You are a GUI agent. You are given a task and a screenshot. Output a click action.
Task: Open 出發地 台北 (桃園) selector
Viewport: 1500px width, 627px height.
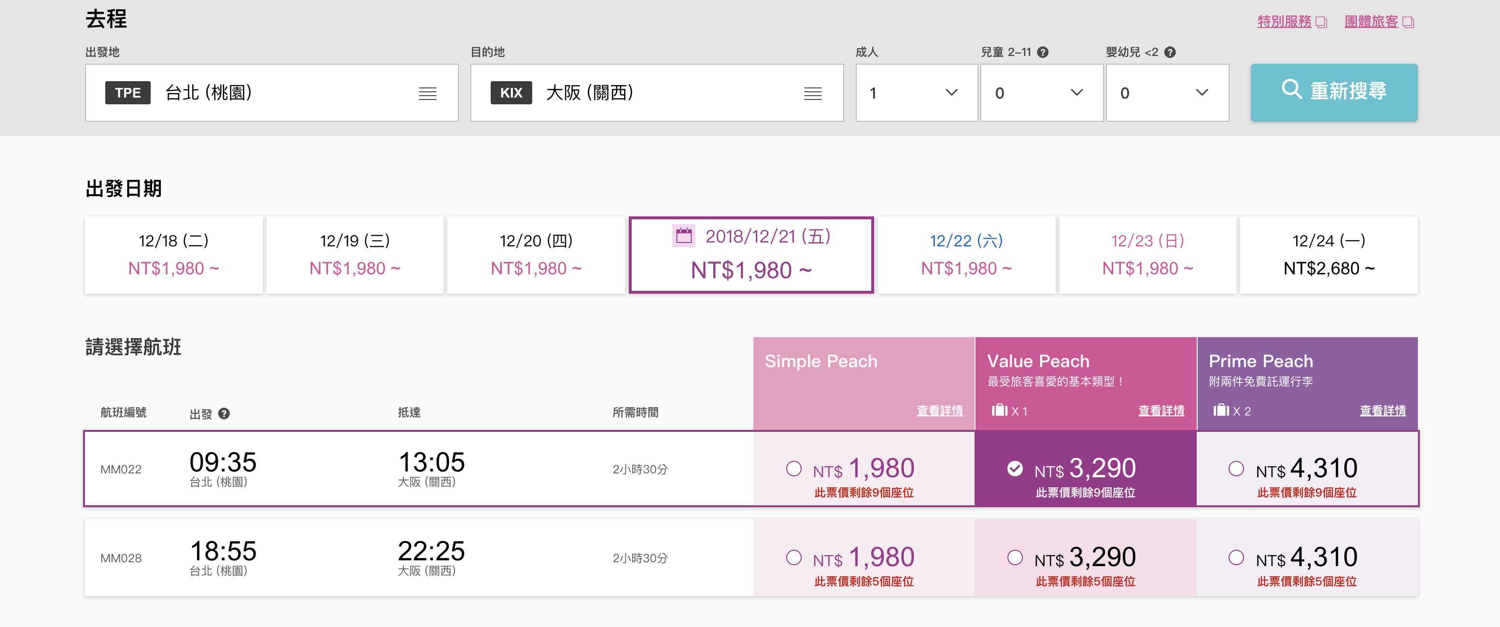(x=272, y=93)
